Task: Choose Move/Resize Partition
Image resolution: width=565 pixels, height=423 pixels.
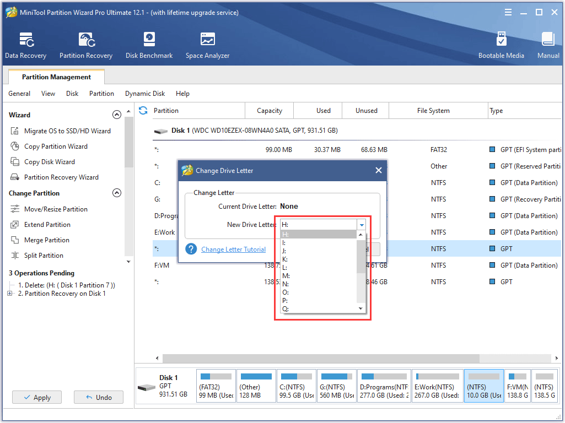Action: click(56, 209)
